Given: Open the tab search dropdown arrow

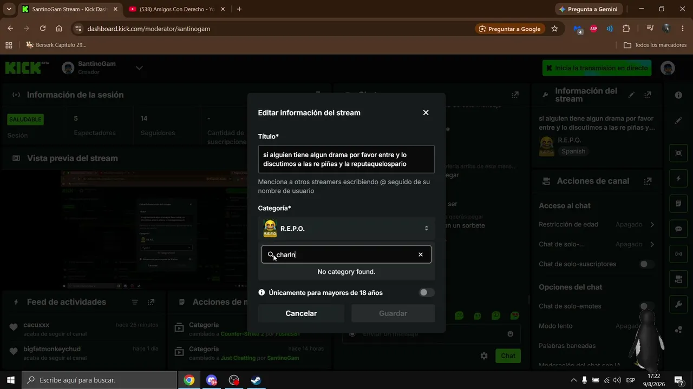Looking at the screenshot, I should [9, 9].
